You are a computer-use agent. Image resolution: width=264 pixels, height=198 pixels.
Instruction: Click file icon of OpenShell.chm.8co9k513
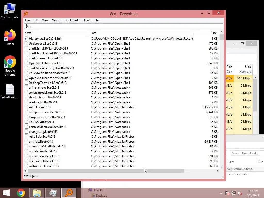coord(26,63)
